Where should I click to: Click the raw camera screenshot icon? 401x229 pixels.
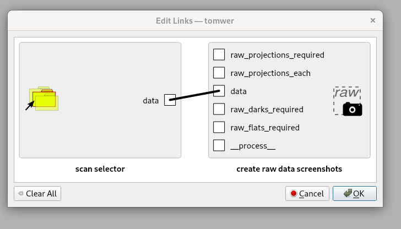point(347,101)
